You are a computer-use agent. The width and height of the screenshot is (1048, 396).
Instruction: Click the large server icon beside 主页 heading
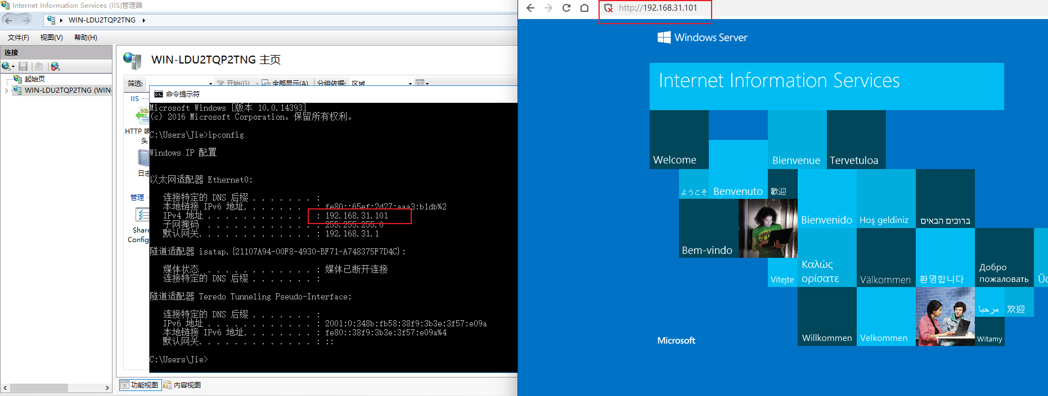pyautogui.click(x=133, y=61)
